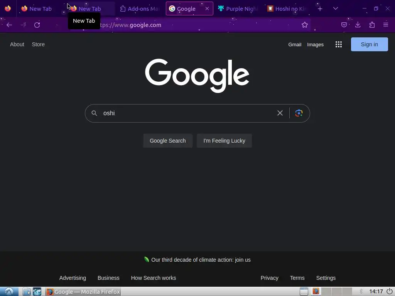Viewport: 395px width, 296px height.
Task: Open the Extensions panel
Action: tap(372, 25)
